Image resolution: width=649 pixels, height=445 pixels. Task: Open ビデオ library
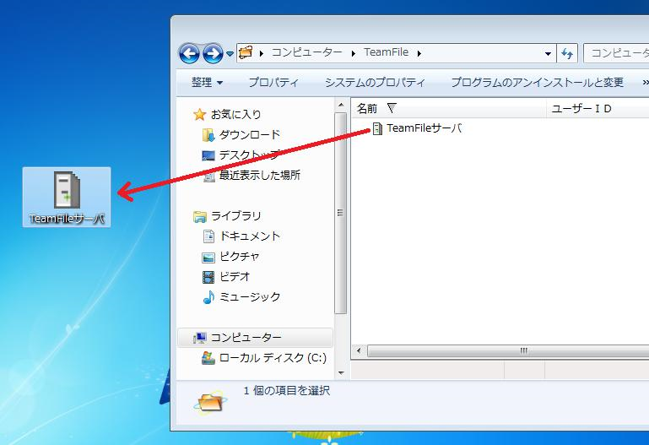234,277
